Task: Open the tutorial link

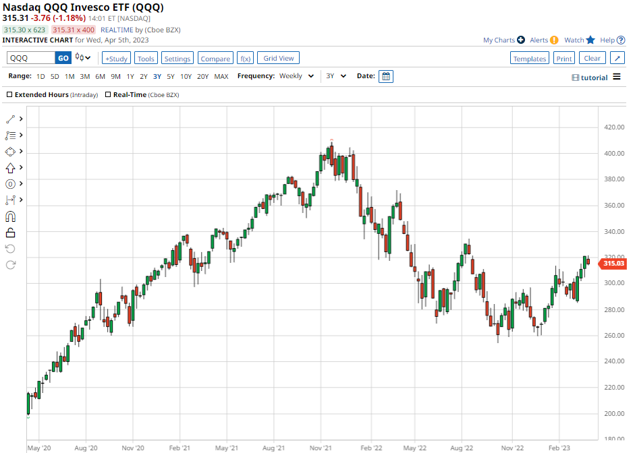Action: click(x=594, y=78)
